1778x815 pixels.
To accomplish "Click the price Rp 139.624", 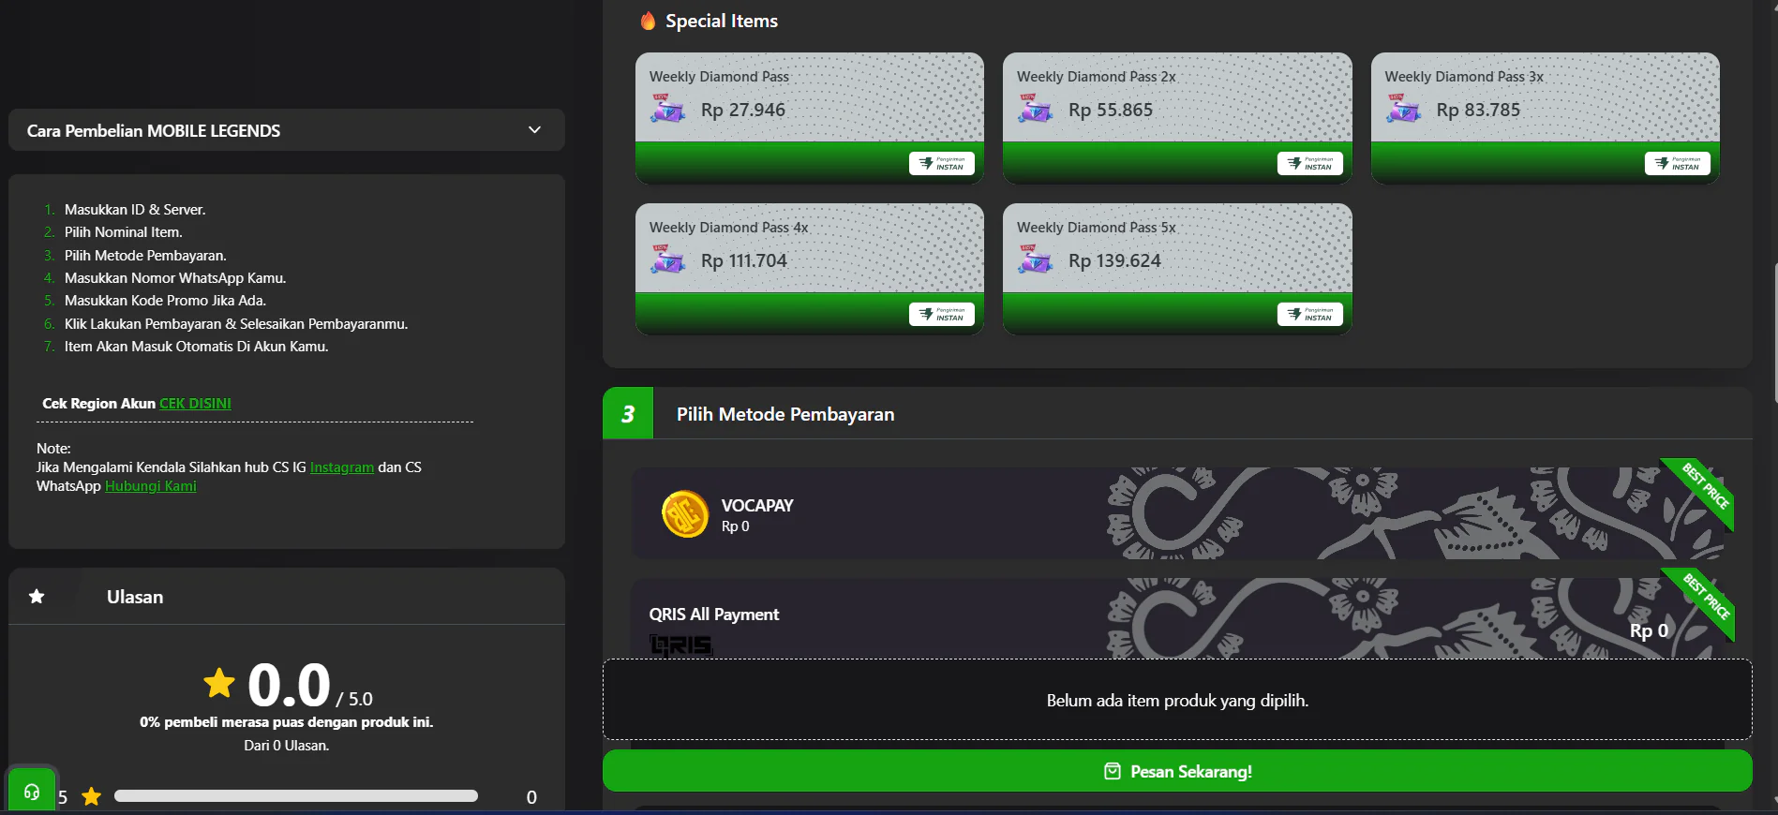I will (x=1114, y=260).
